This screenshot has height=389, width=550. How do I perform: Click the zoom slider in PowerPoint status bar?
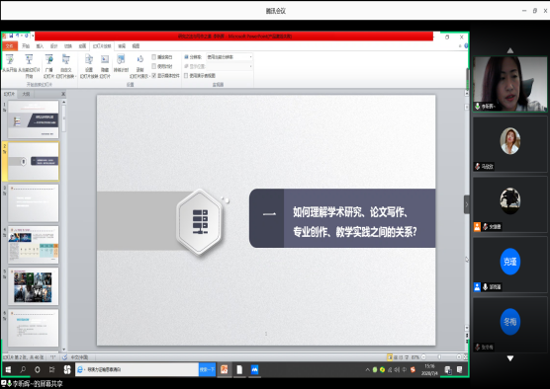pos(440,357)
